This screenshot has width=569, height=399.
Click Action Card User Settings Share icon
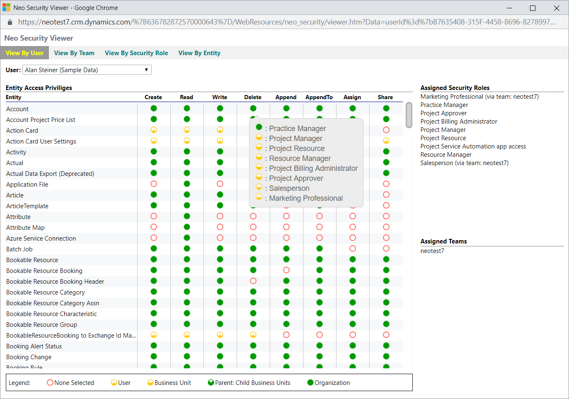pos(386,141)
